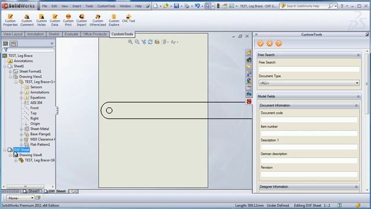The height and width of the screenshot is (209, 371).
Task: Click the orange Cancel X in CustomTools
Action: click(x=270, y=44)
